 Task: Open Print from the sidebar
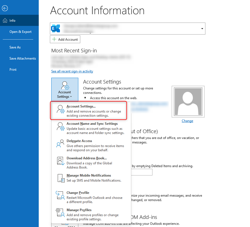[x=13, y=70]
